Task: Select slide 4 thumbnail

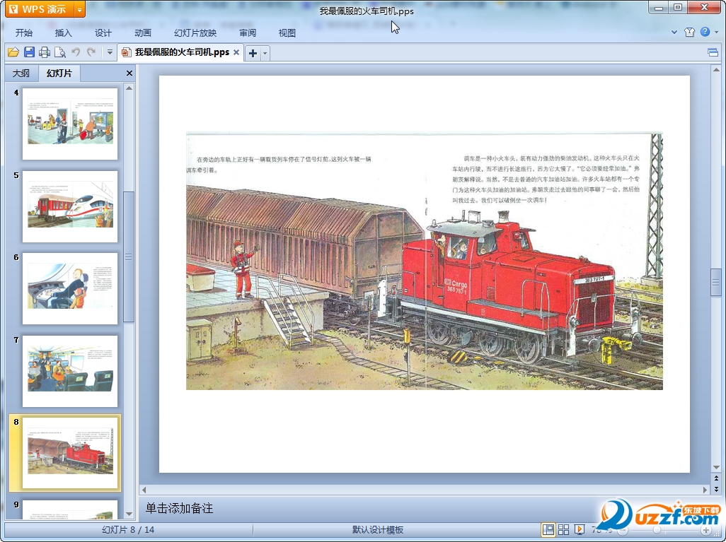Action: pos(70,124)
